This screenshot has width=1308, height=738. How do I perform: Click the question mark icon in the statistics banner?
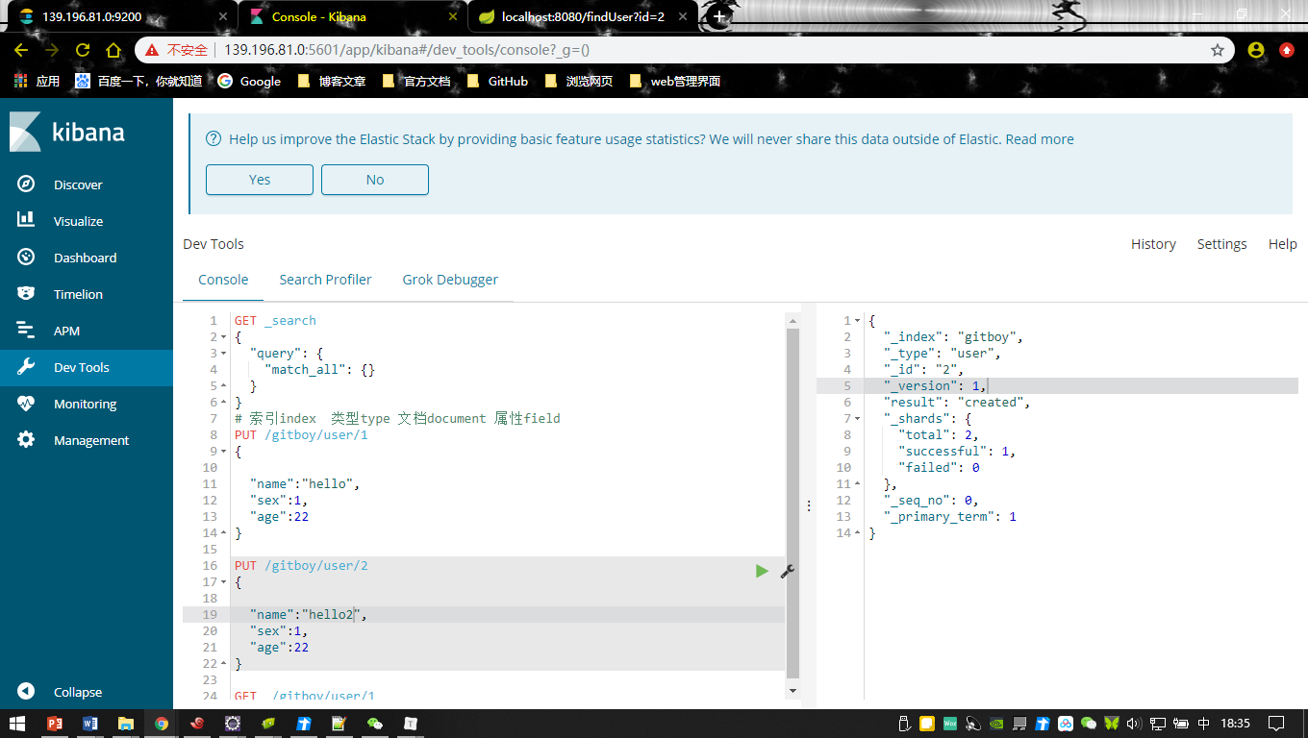[x=214, y=139]
